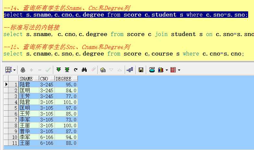
Task: Select the cell with degree 94.0
Action: tap(66, 137)
